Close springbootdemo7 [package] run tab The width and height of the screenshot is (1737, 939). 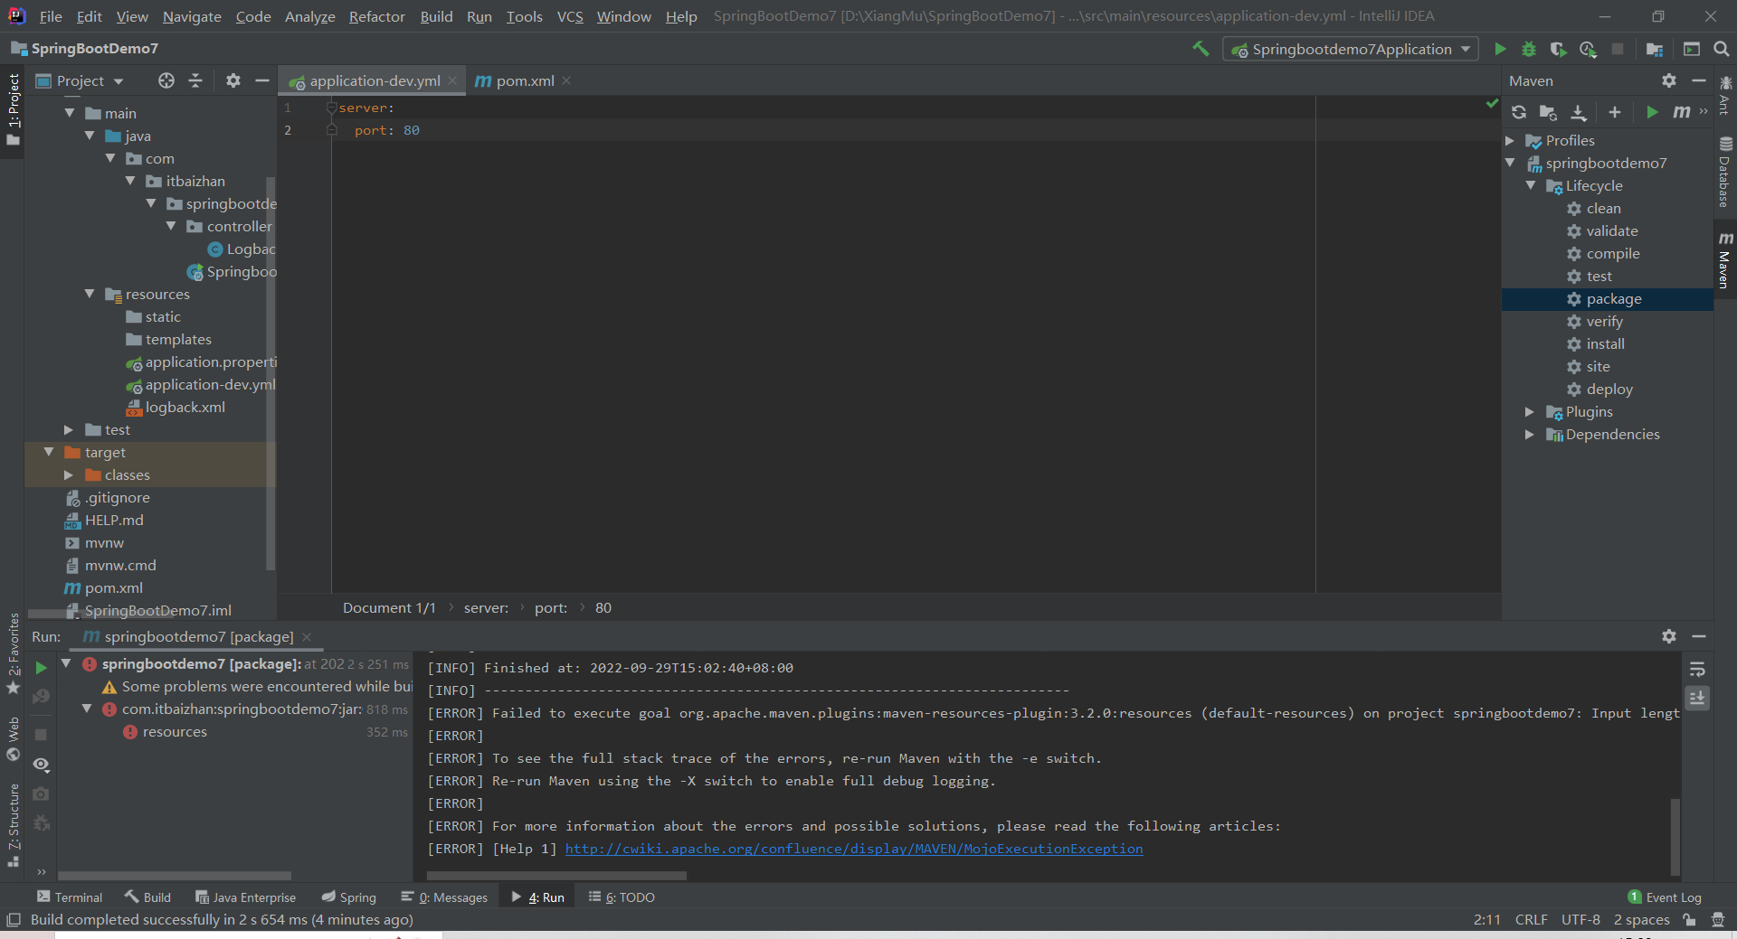click(x=307, y=636)
